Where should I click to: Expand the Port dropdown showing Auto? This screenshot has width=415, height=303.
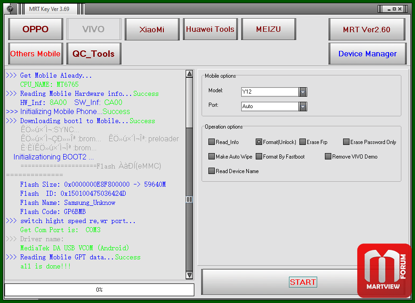(x=303, y=106)
